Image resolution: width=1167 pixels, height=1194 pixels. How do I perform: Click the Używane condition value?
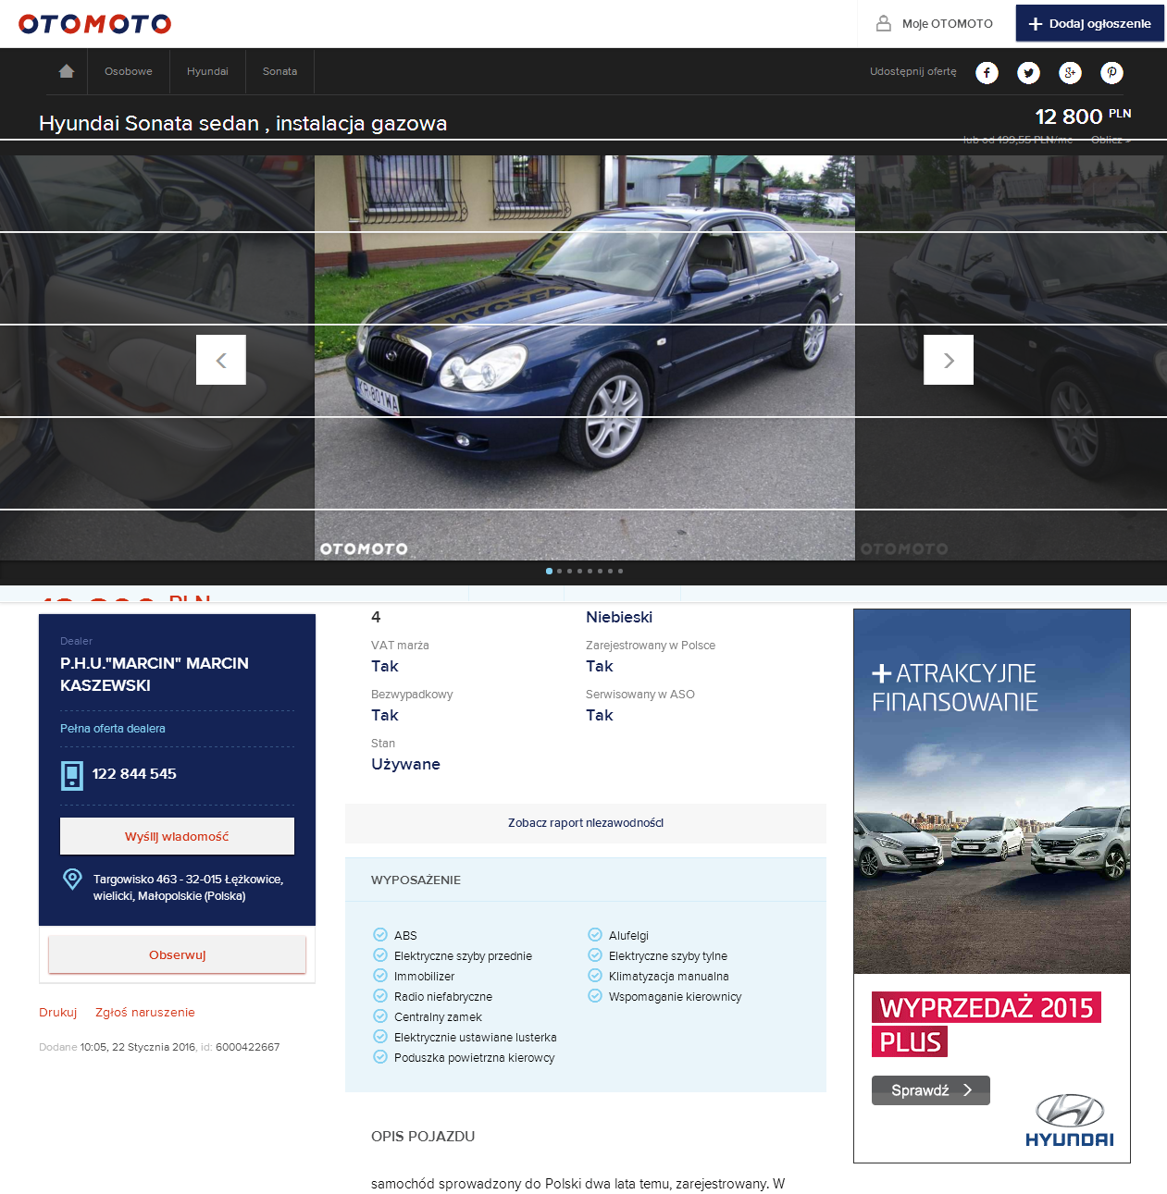(405, 764)
